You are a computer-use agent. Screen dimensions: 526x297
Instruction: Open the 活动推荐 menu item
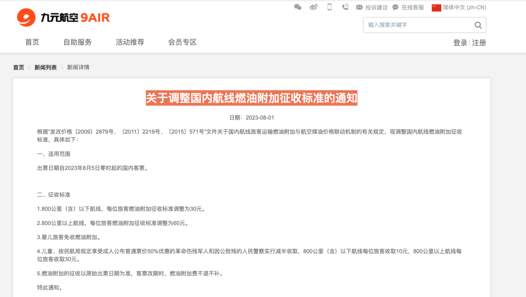(130, 42)
